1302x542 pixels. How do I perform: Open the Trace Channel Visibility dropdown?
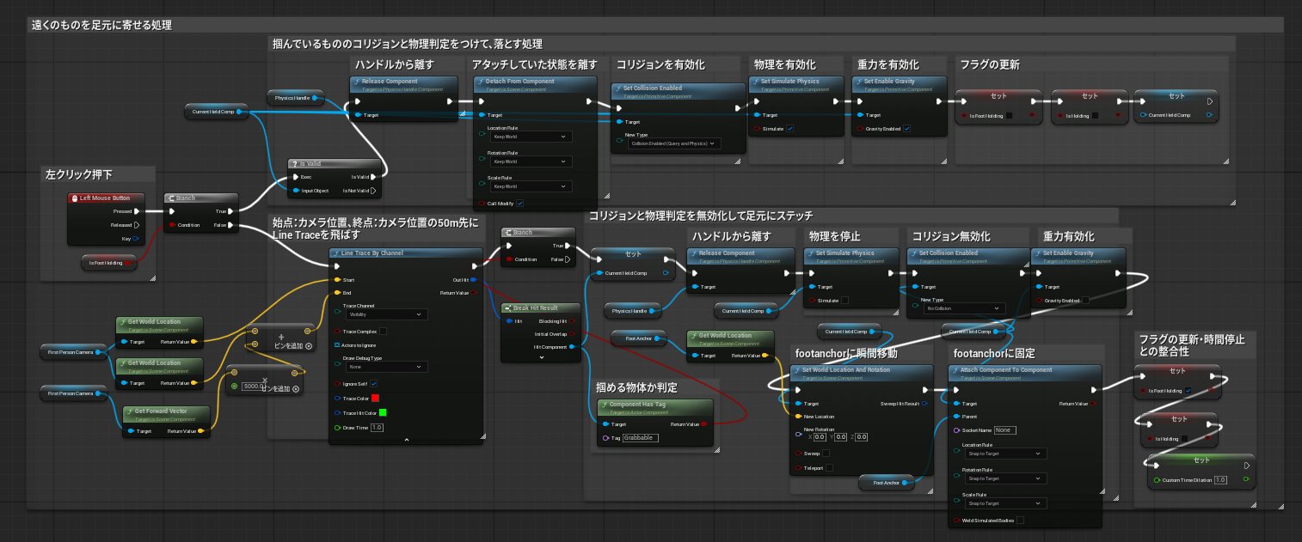(x=385, y=315)
